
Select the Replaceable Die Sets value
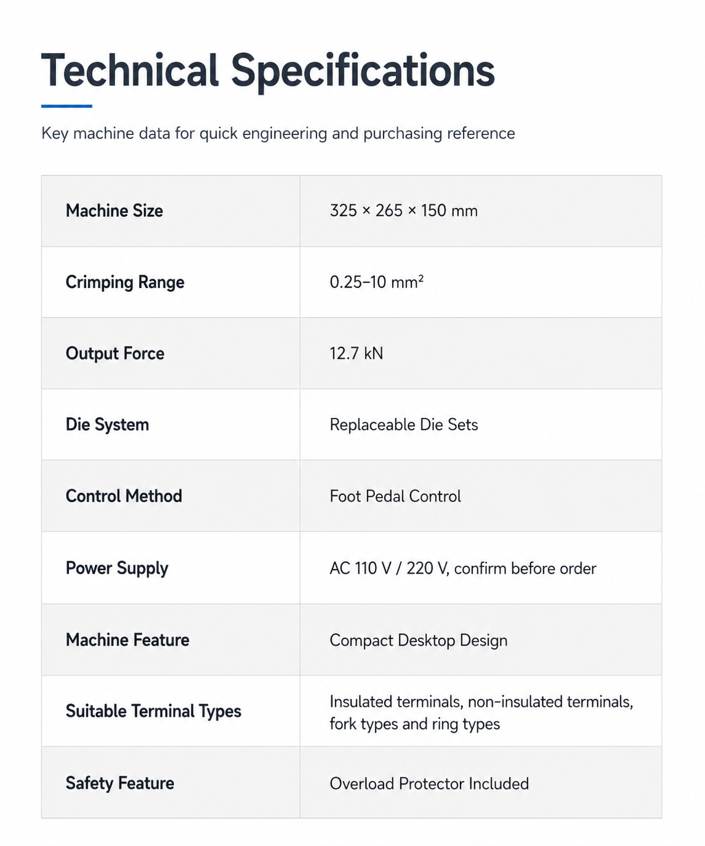coord(404,425)
